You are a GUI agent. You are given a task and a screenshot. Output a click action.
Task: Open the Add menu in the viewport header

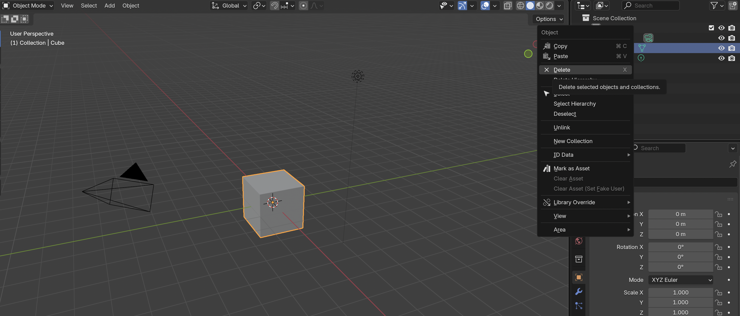109,6
